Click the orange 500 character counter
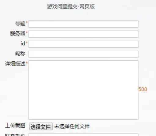 point(143,89)
